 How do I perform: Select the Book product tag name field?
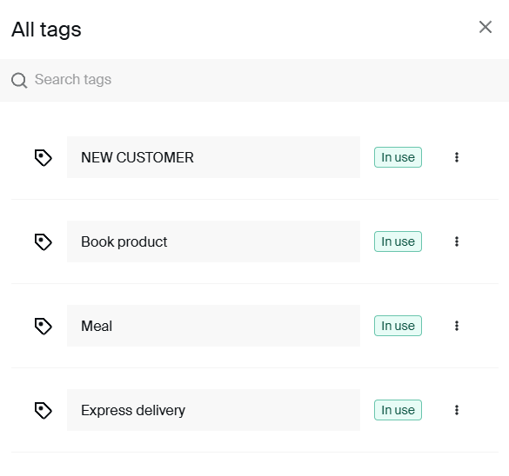(213, 241)
